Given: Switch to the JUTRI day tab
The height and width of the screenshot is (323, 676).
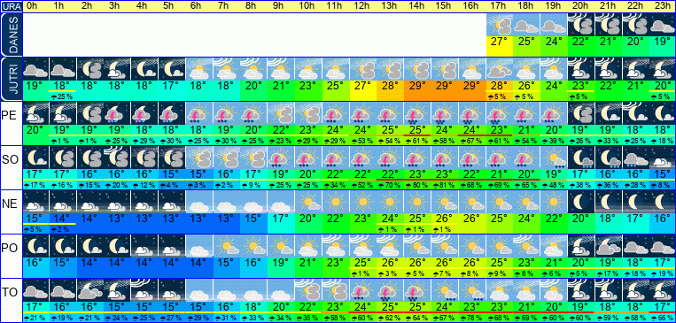Looking at the screenshot, I should tap(11, 79).
